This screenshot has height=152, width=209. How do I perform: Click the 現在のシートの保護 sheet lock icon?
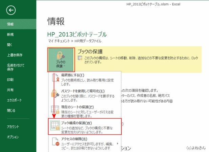point(55,110)
